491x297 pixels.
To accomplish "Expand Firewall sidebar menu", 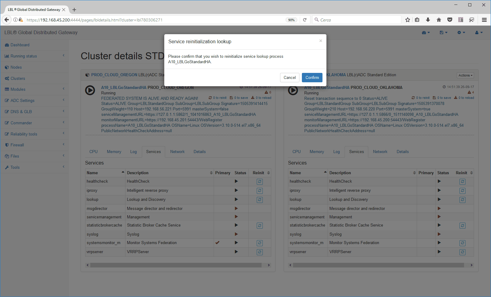I will pos(34,145).
